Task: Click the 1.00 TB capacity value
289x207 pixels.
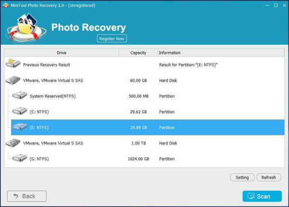Action: (x=138, y=143)
